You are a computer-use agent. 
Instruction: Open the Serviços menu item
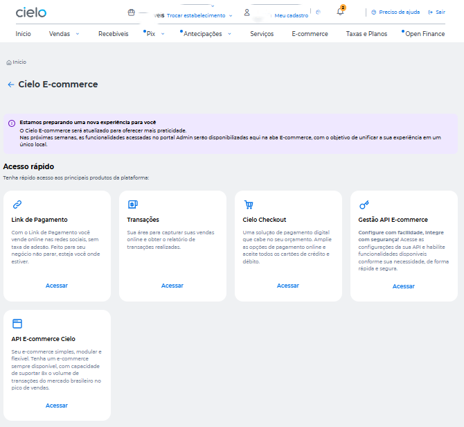262,34
